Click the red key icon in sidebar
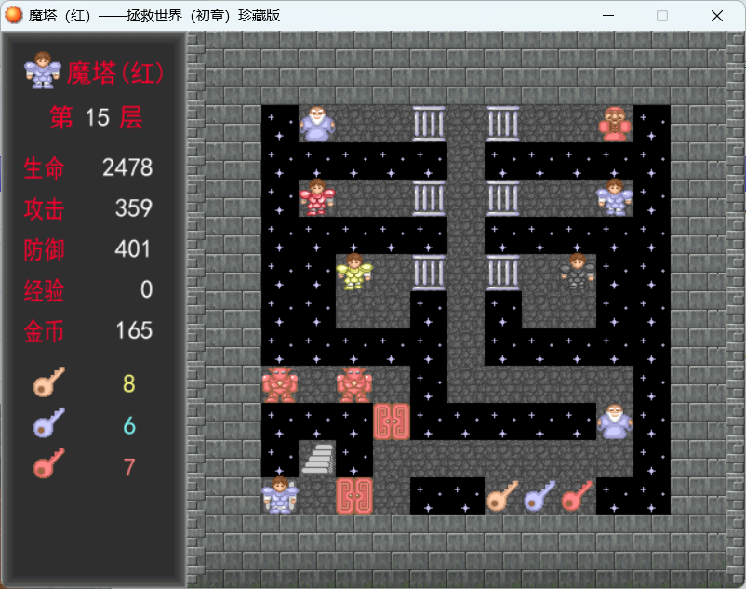This screenshot has height=589, width=746. point(49,464)
